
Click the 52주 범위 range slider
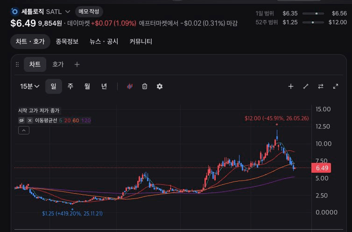coord(313,22)
